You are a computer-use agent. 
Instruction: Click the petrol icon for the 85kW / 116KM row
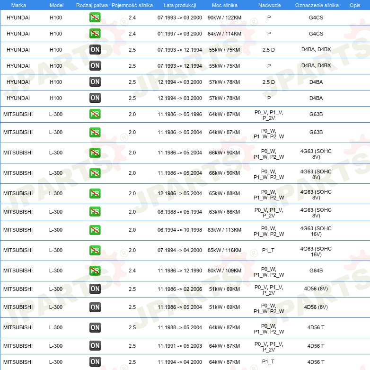95,250
